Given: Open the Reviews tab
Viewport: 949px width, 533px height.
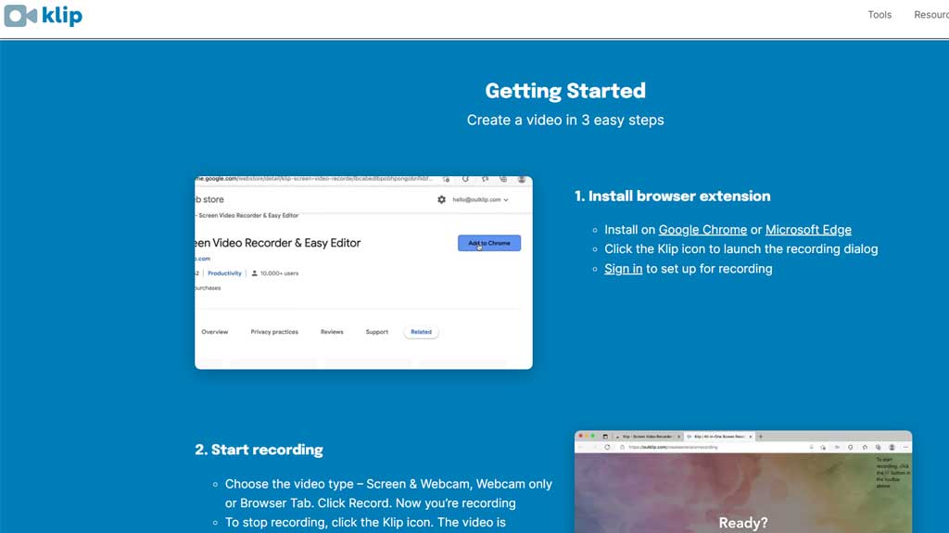Looking at the screenshot, I should point(332,332).
